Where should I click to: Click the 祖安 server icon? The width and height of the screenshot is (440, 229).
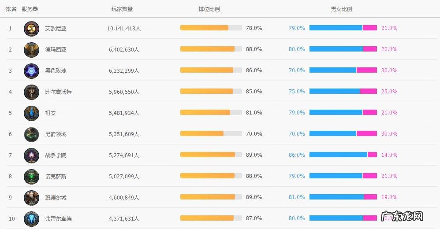point(31,113)
